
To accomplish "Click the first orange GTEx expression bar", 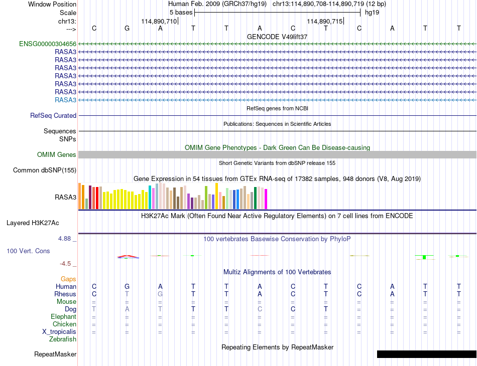I will pyautogui.click(x=80, y=196).
